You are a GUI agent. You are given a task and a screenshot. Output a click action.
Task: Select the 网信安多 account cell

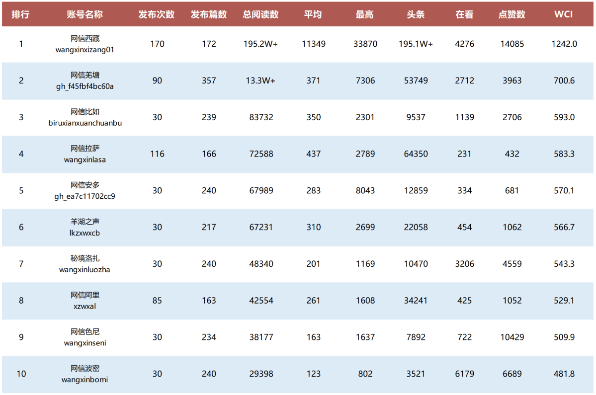(85, 191)
